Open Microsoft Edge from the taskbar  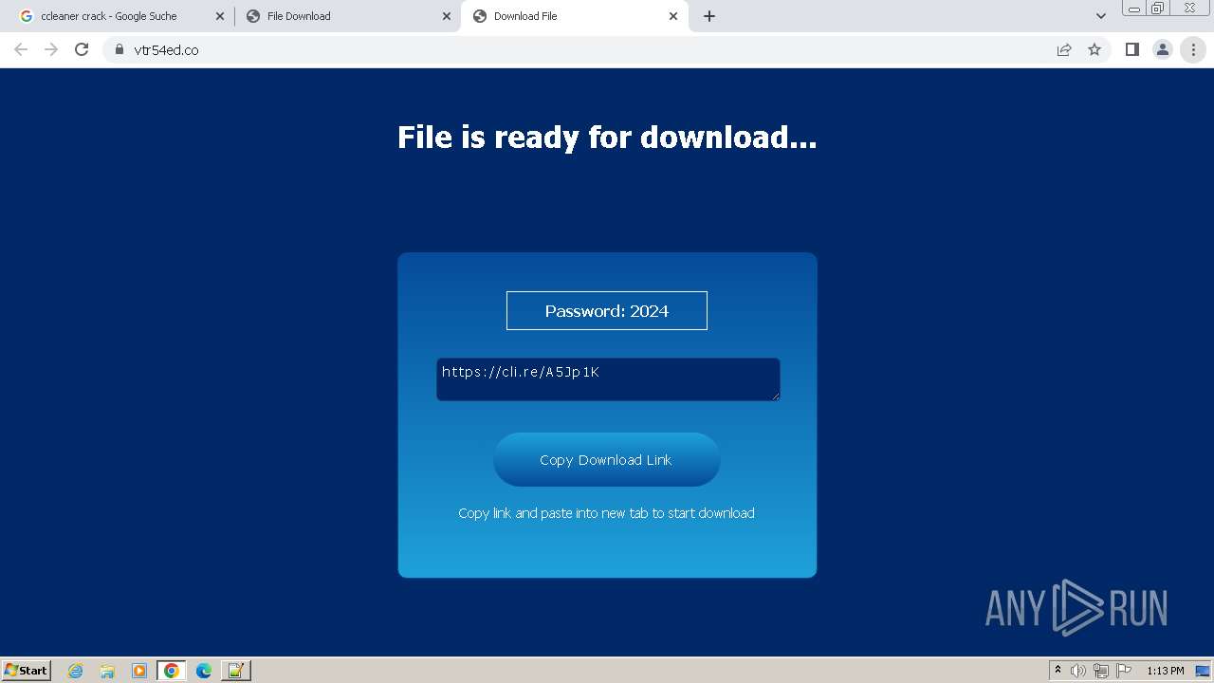point(203,671)
